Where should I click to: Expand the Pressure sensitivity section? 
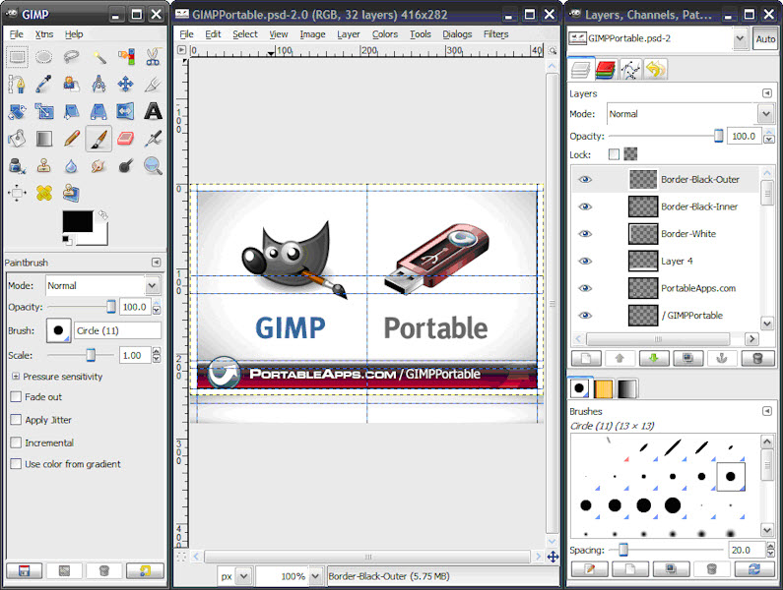(x=16, y=377)
